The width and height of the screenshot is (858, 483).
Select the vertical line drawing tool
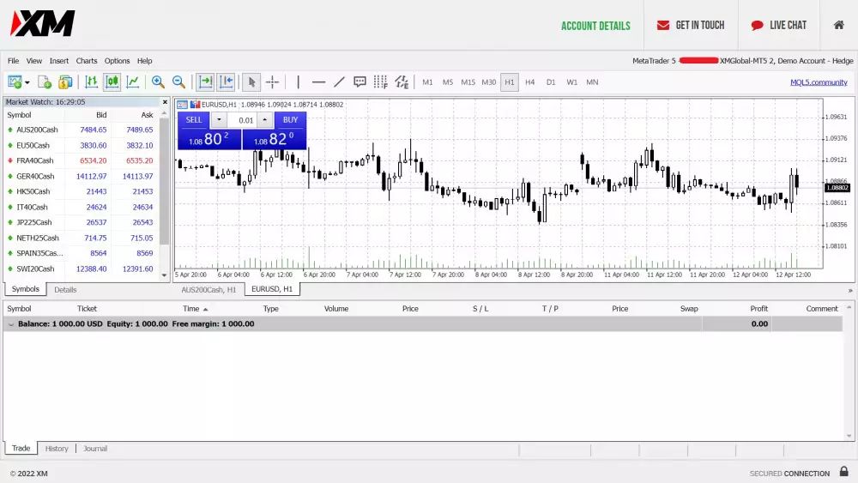click(298, 82)
